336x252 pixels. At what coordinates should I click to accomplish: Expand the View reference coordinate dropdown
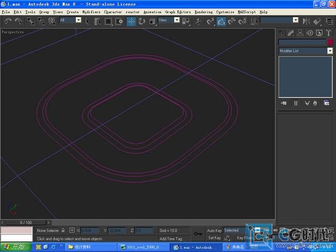click(177, 20)
